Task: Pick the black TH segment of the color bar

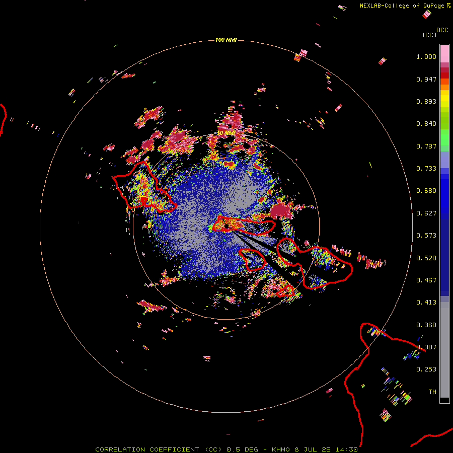Action: click(444, 400)
